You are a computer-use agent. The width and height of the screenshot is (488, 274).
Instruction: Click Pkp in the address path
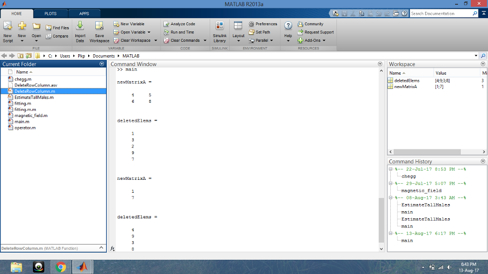click(81, 56)
